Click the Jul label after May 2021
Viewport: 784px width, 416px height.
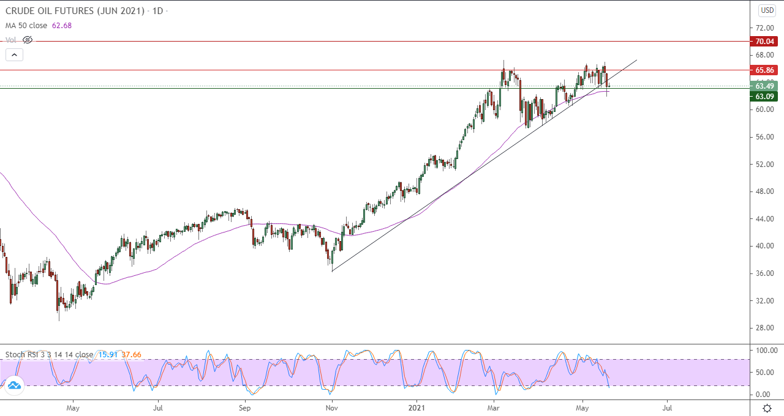coord(666,407)
